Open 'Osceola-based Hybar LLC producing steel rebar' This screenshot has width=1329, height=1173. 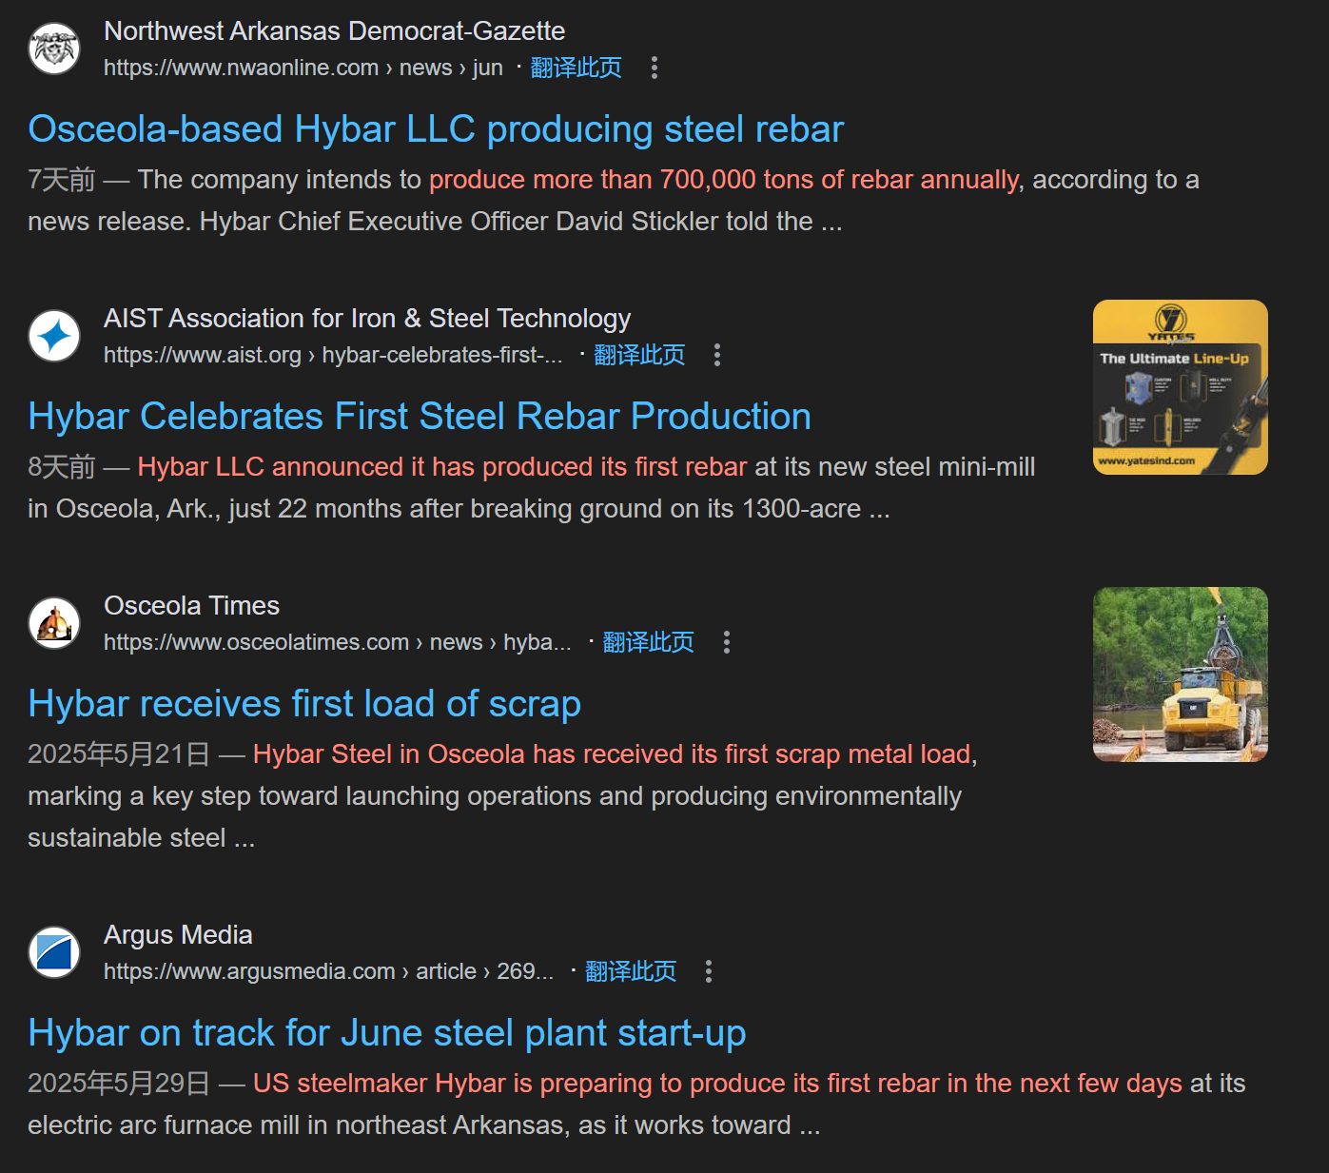(x=436, y=129)
